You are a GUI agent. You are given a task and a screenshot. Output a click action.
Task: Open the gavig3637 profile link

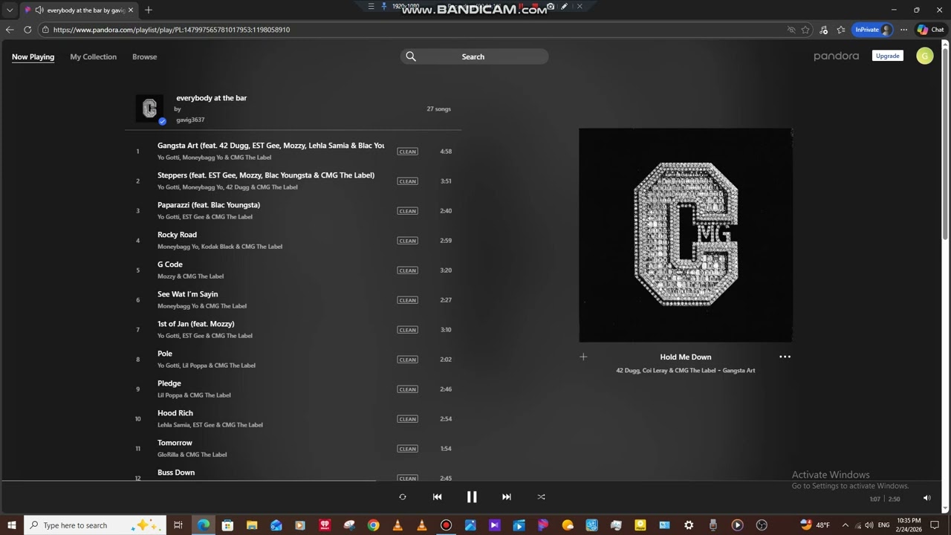tap(190, 120)
